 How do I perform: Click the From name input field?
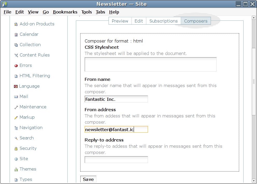116,99
